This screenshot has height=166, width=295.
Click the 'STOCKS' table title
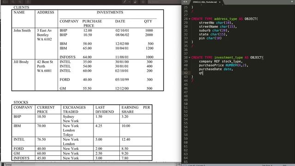click(x=21, y=102)
